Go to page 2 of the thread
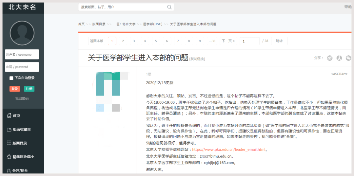 (123, 41)
